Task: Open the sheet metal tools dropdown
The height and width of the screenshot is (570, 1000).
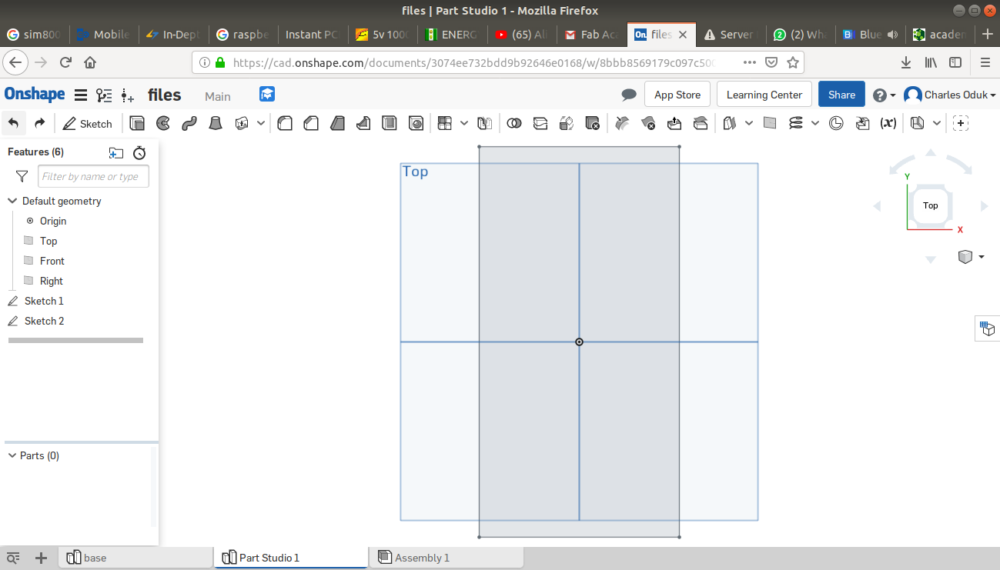Action: pos(937,123)
